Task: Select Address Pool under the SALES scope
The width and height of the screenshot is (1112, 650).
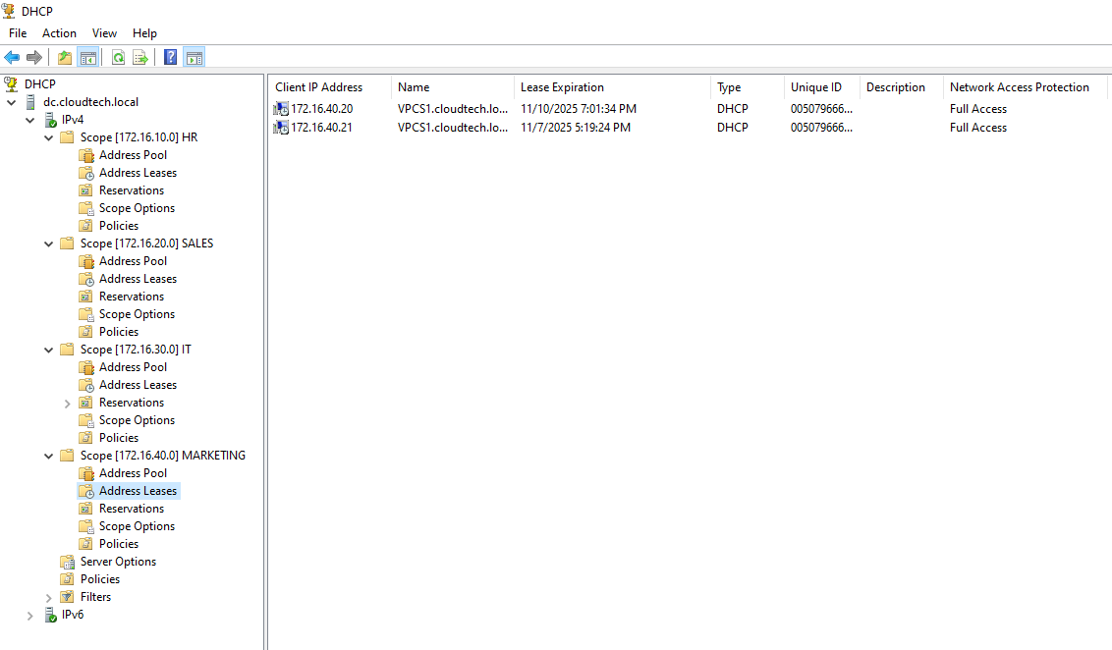Action: point(133,261)
